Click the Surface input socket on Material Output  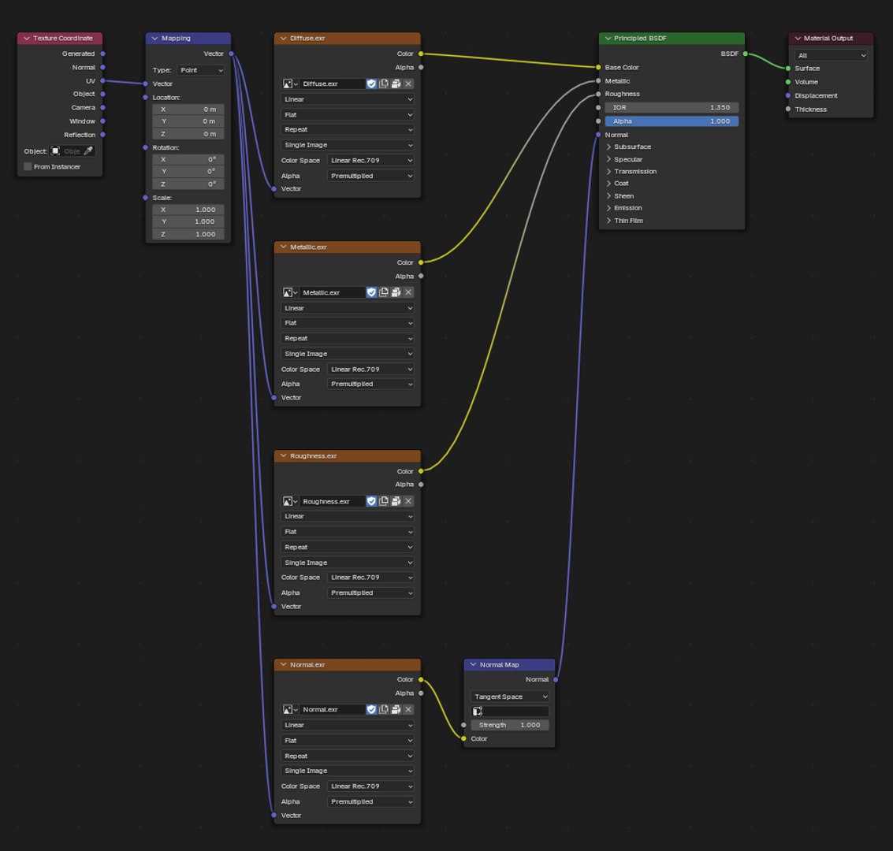coord(788,69)
